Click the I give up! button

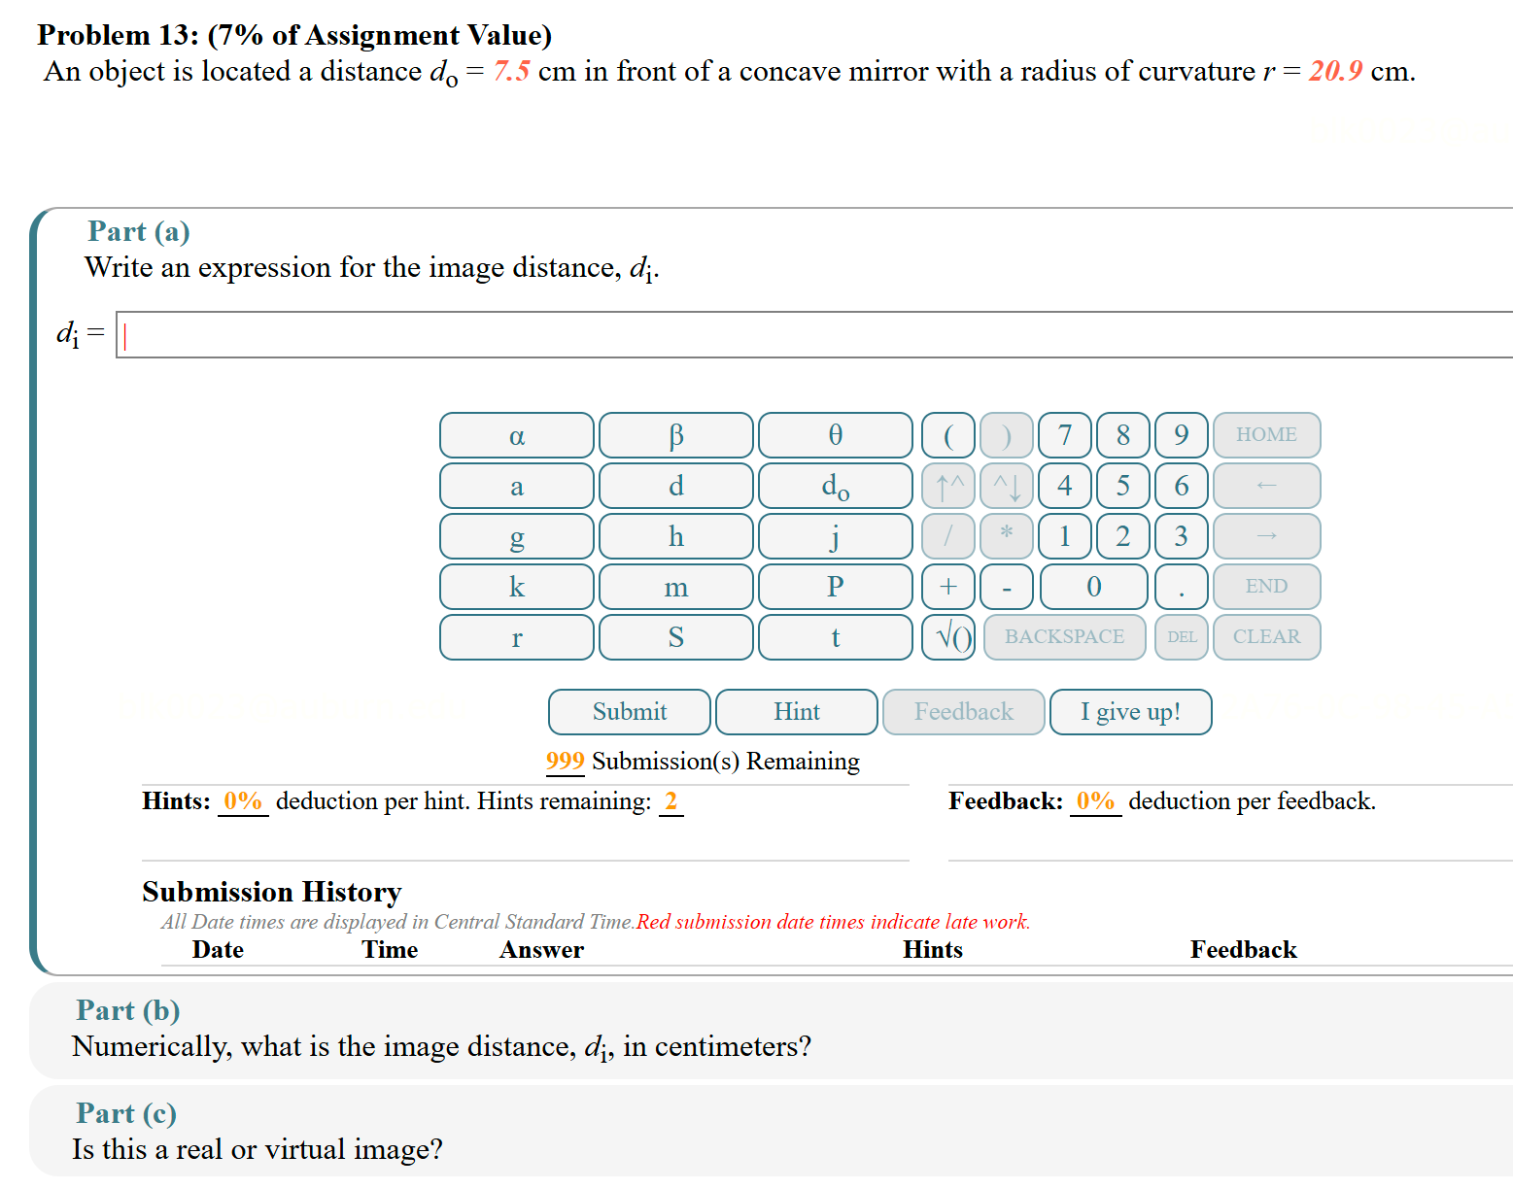(1130, 711)
